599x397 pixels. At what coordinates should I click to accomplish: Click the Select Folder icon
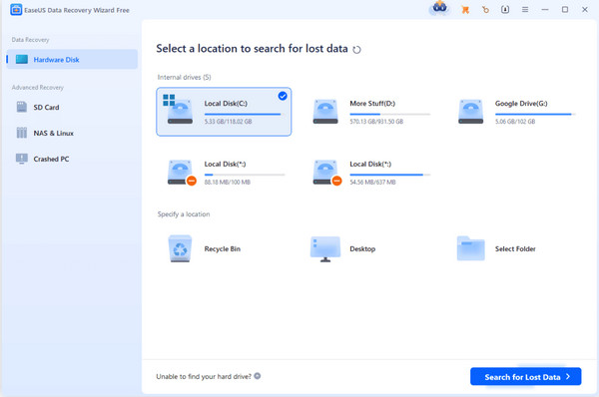(x=470, y=248)
